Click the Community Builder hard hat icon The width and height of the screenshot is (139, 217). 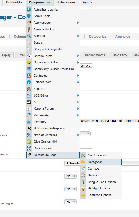tap(29, 62)
